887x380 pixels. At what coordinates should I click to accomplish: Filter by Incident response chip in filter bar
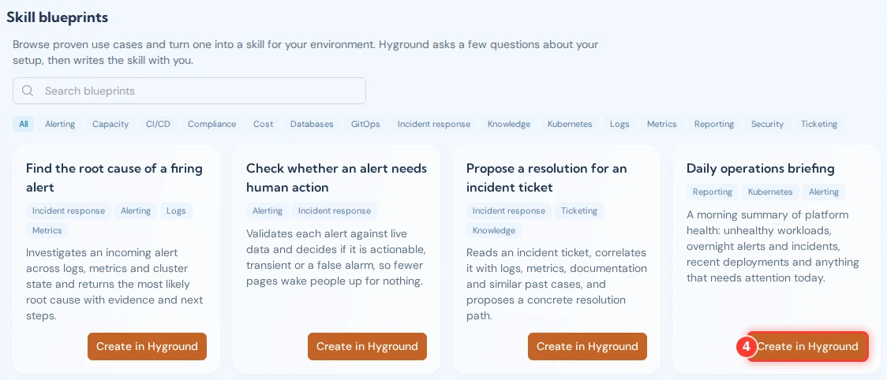point(433,124)
